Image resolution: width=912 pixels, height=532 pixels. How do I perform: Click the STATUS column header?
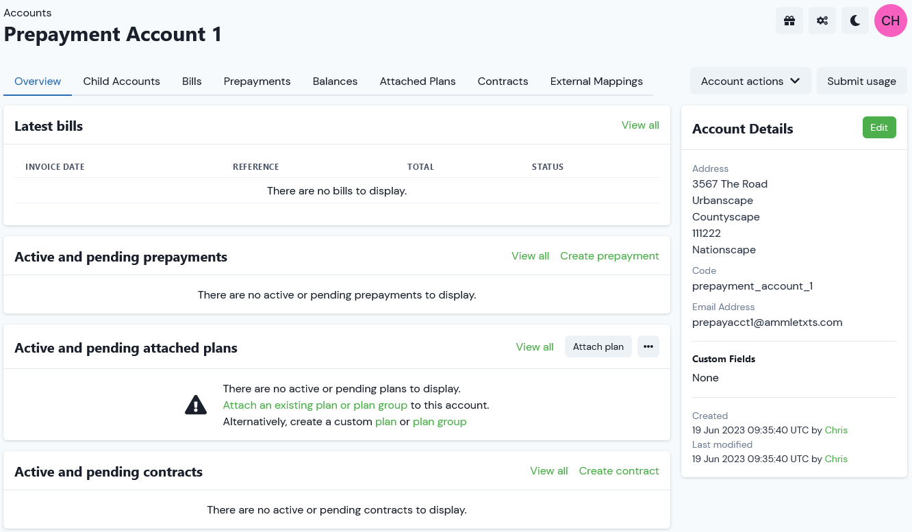[548, 166]
